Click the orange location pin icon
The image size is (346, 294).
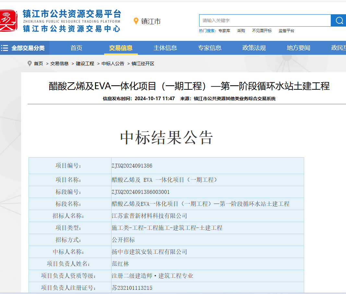pyautogui.click(x=136, y=21)
